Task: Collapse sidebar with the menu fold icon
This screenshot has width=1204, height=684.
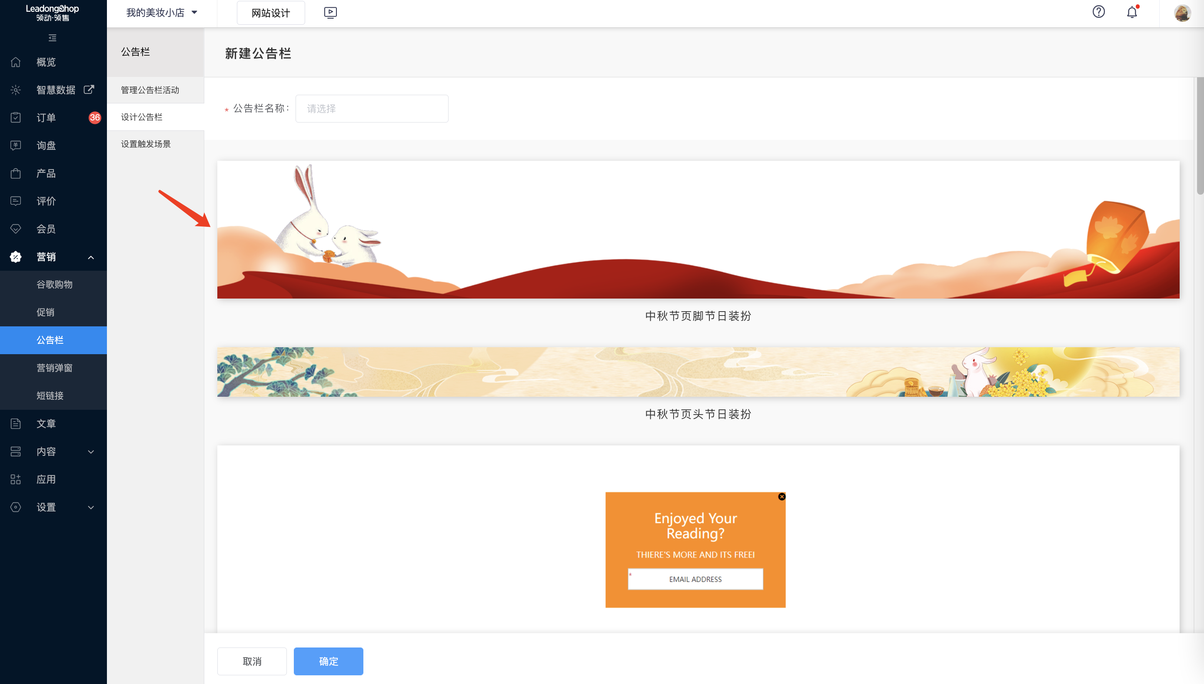Action: click(x=53, y=37)
